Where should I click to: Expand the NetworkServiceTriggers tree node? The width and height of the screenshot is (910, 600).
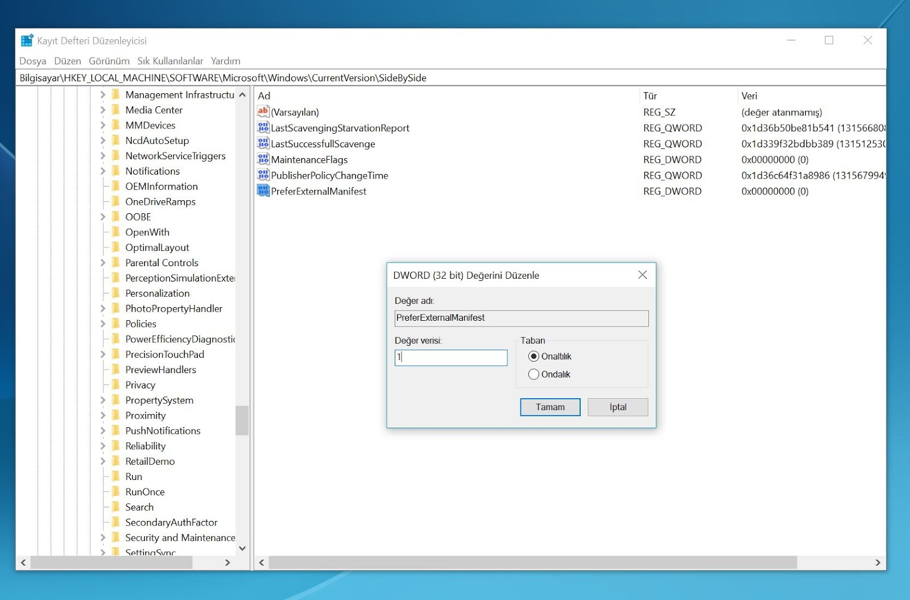[103, 156]
